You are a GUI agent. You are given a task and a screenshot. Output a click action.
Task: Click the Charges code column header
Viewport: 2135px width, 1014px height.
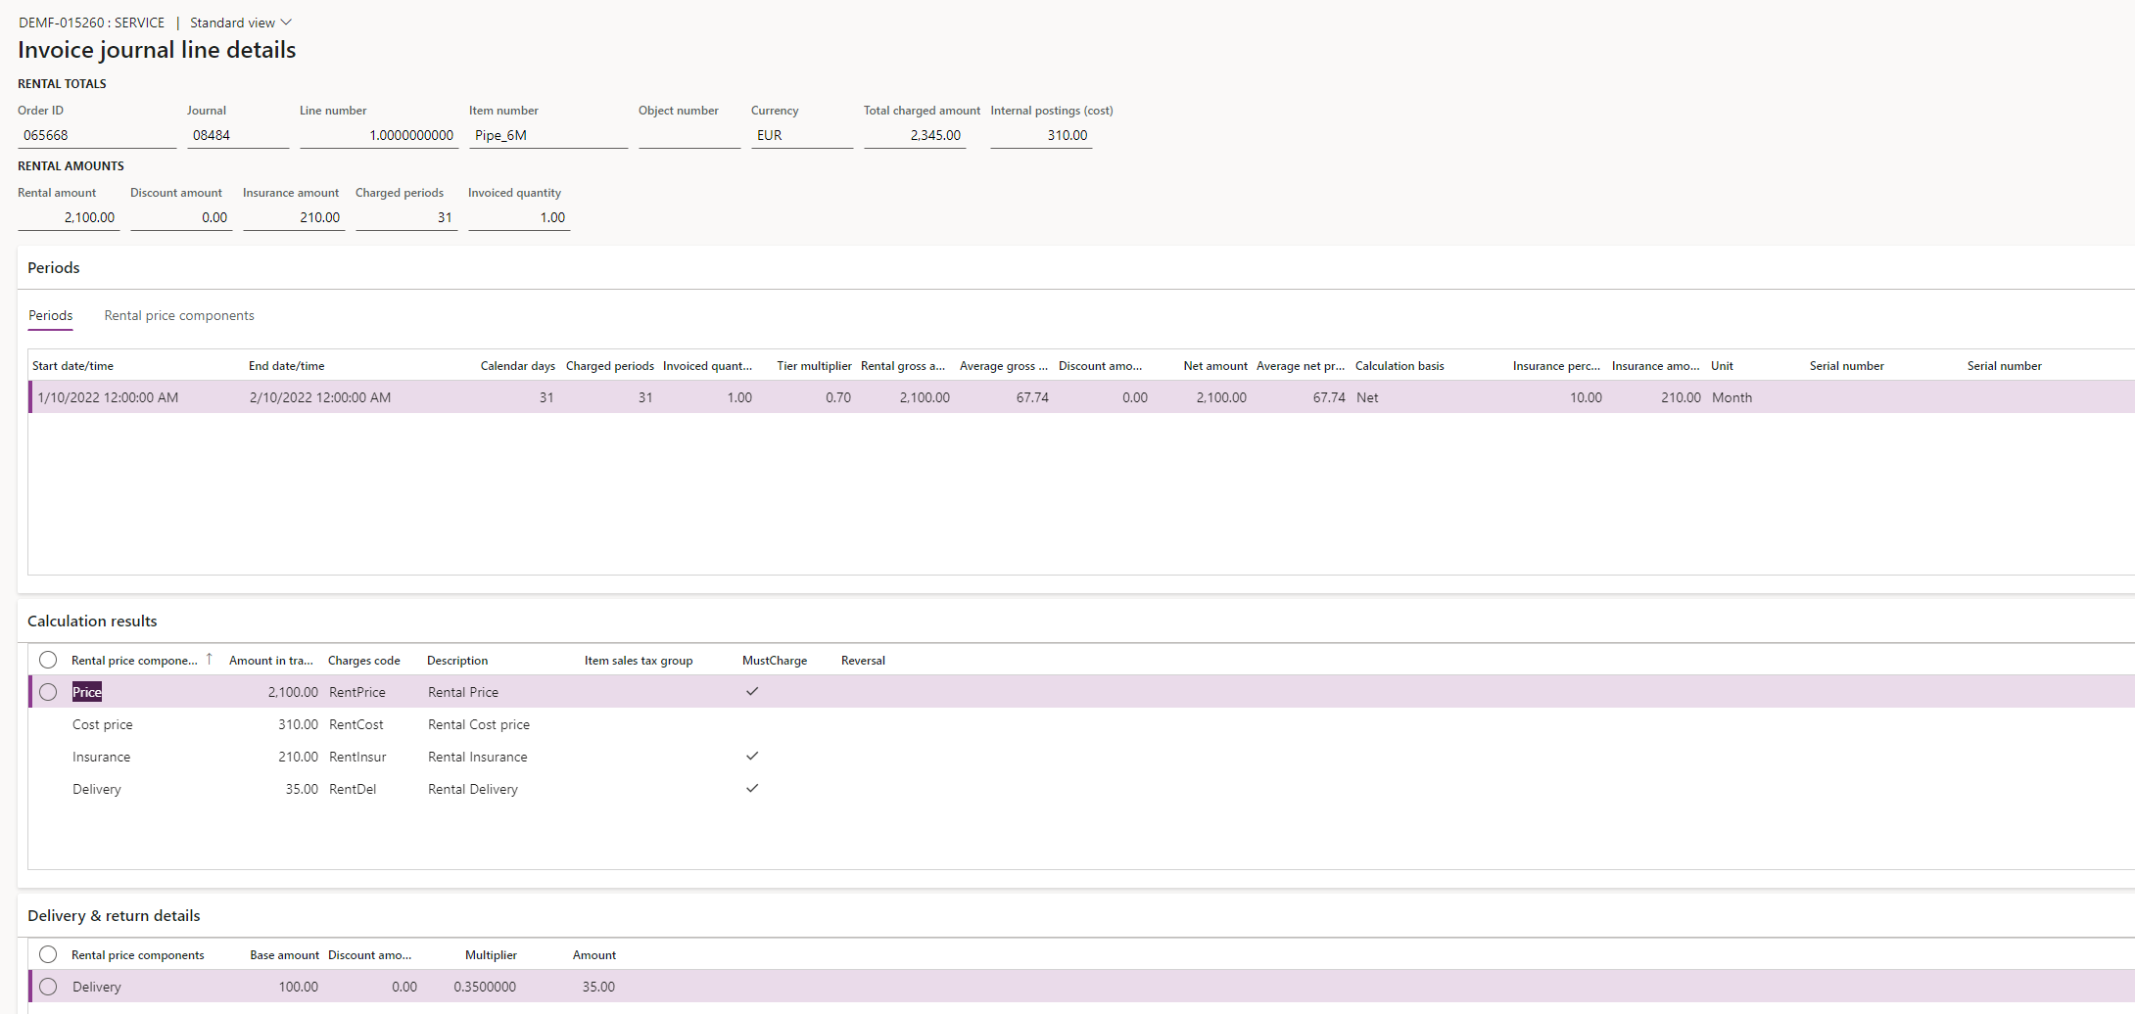(x=363, y=661)
